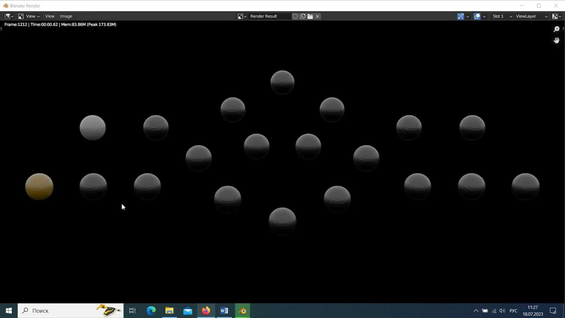Open the Mail app from the taskbar
This screenshot has width=565, height=318.
coord(188,310)
